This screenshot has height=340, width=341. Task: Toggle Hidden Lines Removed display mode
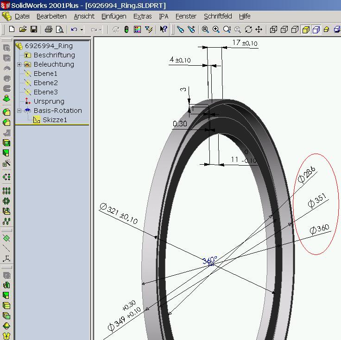[295, 29]
